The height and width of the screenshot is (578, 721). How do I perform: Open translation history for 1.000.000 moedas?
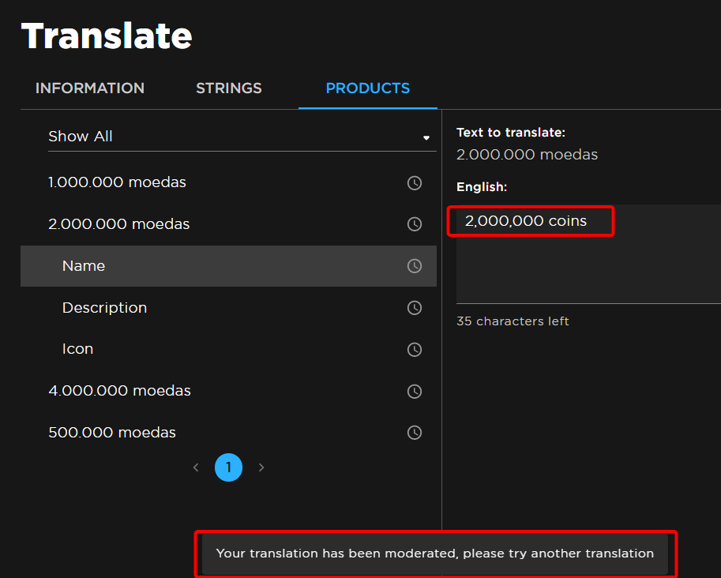(x=414, y=182)
